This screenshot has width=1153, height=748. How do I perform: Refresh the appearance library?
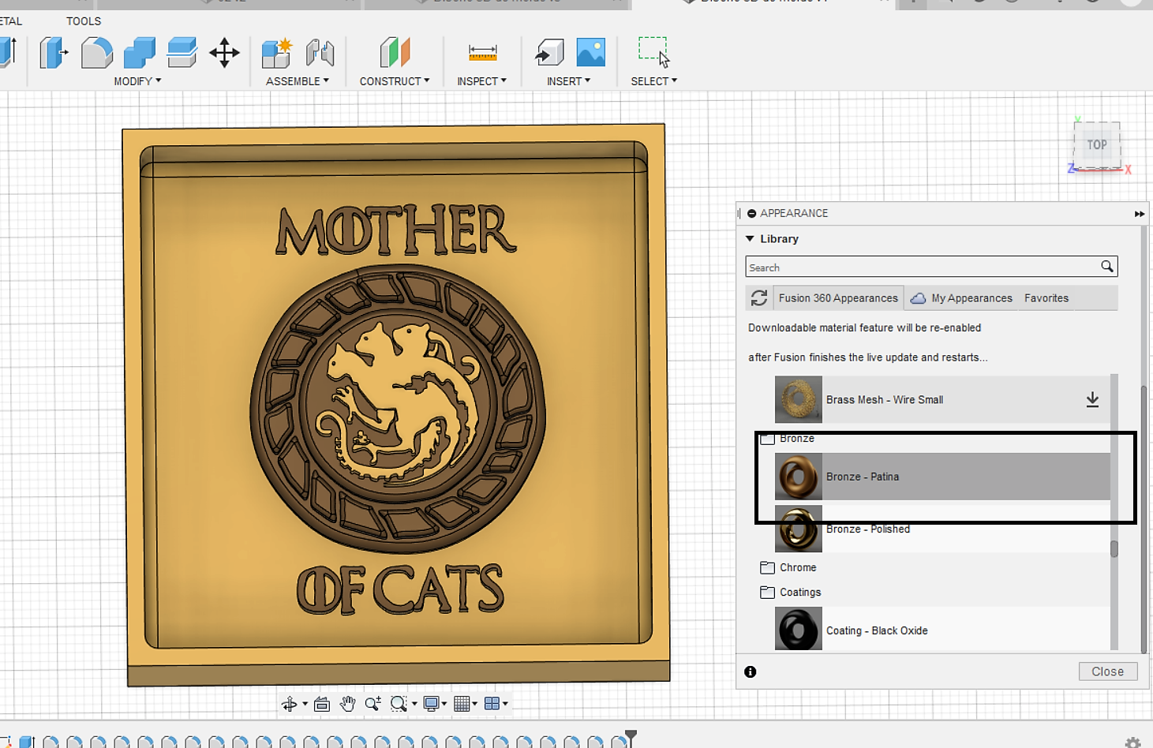[759, 297]
